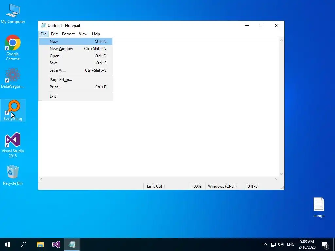The width and height of the screenshot is (335, 251).
Task: Select the cringe text file on desktop
Action: [x=319, y=208]
